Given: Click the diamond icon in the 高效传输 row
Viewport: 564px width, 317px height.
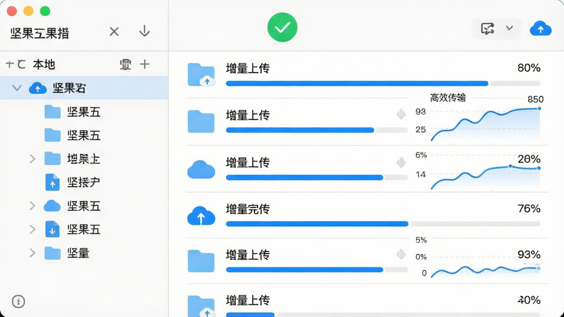Looking at the screenshot, I should coord(401,114).
